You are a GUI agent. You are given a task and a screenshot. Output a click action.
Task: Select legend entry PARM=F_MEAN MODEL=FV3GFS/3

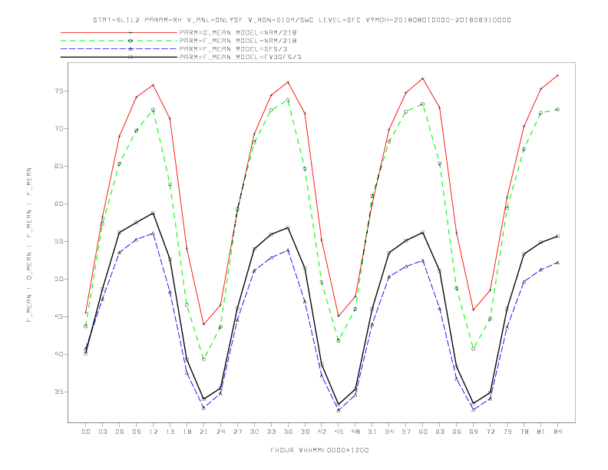pyautogui.click(x=240, y=57)
